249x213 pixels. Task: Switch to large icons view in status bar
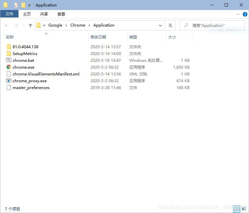243,209
